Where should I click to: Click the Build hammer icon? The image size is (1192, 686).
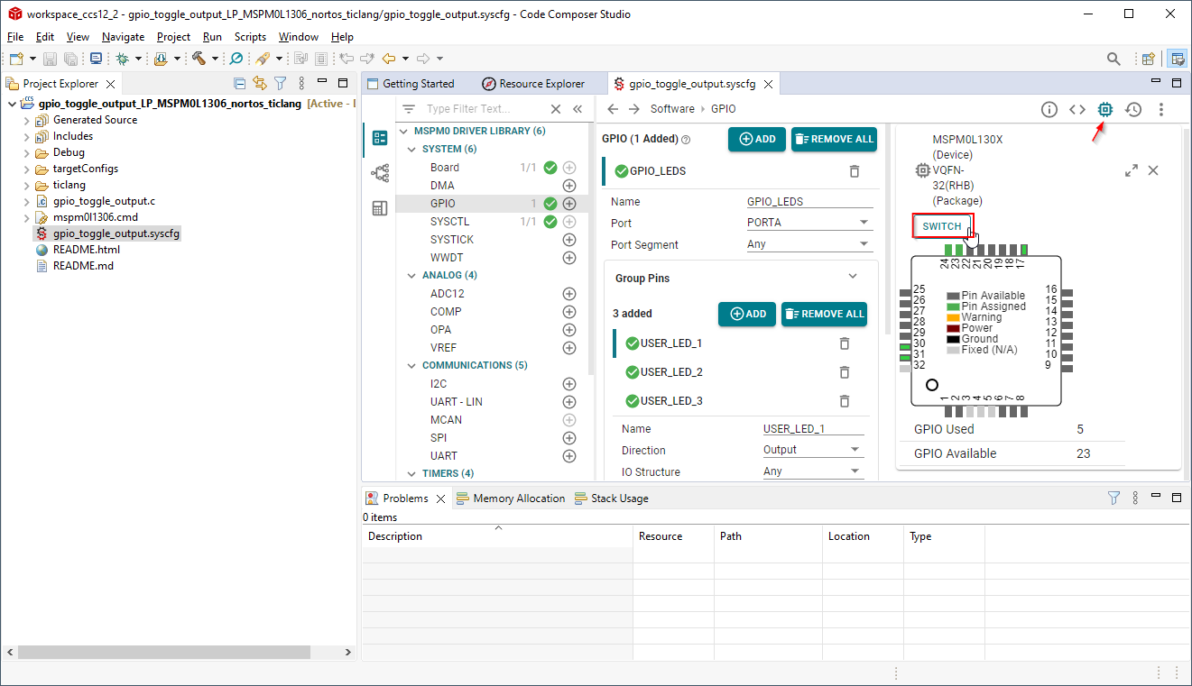pyautogui.click(x=198, y=59)
